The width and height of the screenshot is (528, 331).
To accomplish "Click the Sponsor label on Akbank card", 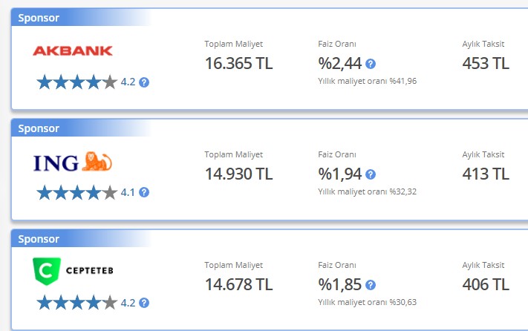I will 39,18.
